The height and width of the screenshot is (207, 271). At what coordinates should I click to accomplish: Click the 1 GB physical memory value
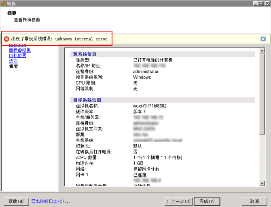point(138,163)
